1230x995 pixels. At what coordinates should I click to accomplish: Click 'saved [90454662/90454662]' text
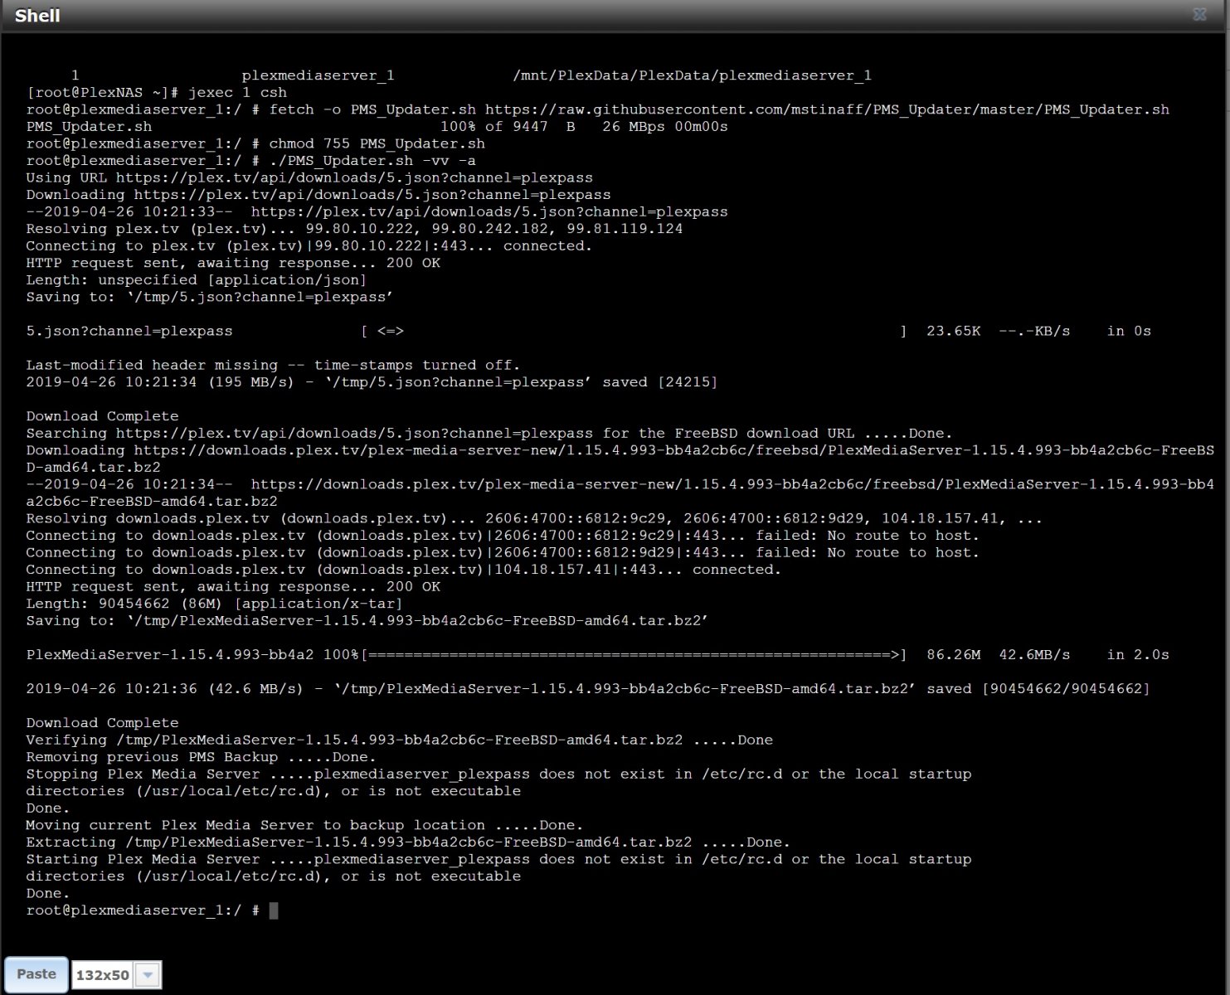point(1038,689)
